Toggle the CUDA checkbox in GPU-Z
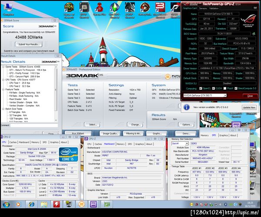261x217 pixels. 214,88
